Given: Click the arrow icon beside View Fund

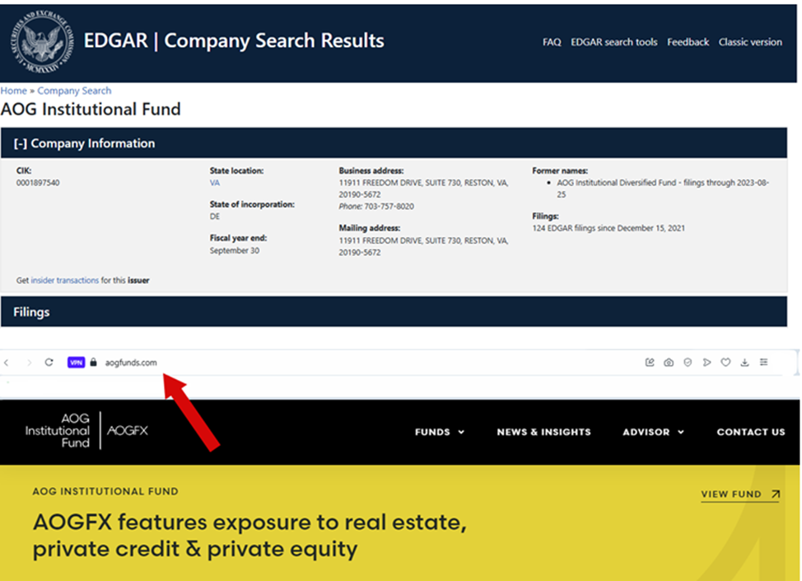Looking at the screenshot, I should pos(776,494).
